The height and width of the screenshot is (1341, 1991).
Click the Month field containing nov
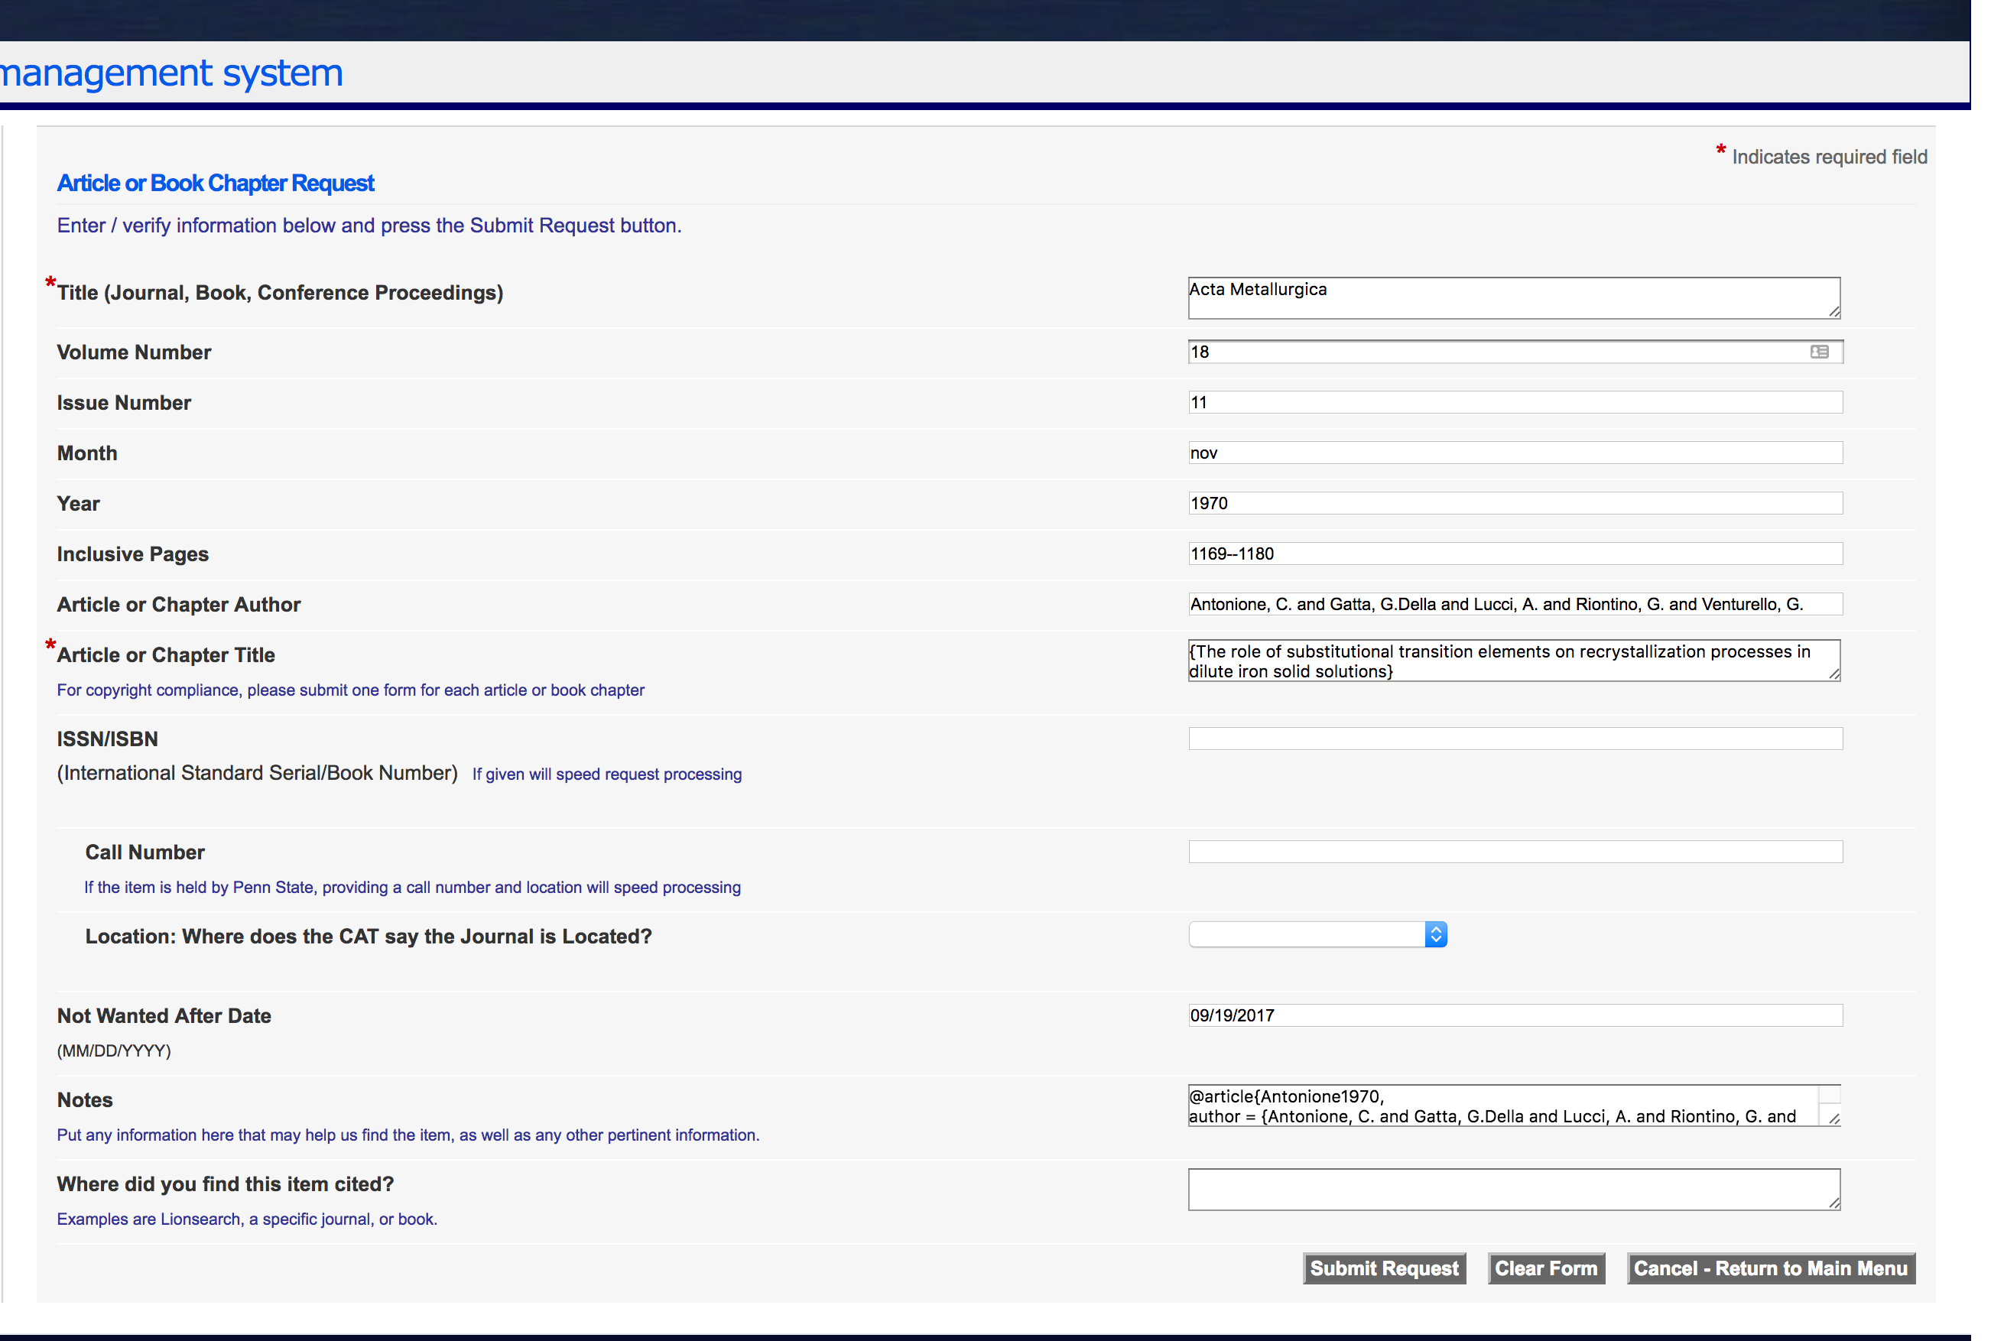1515,453
